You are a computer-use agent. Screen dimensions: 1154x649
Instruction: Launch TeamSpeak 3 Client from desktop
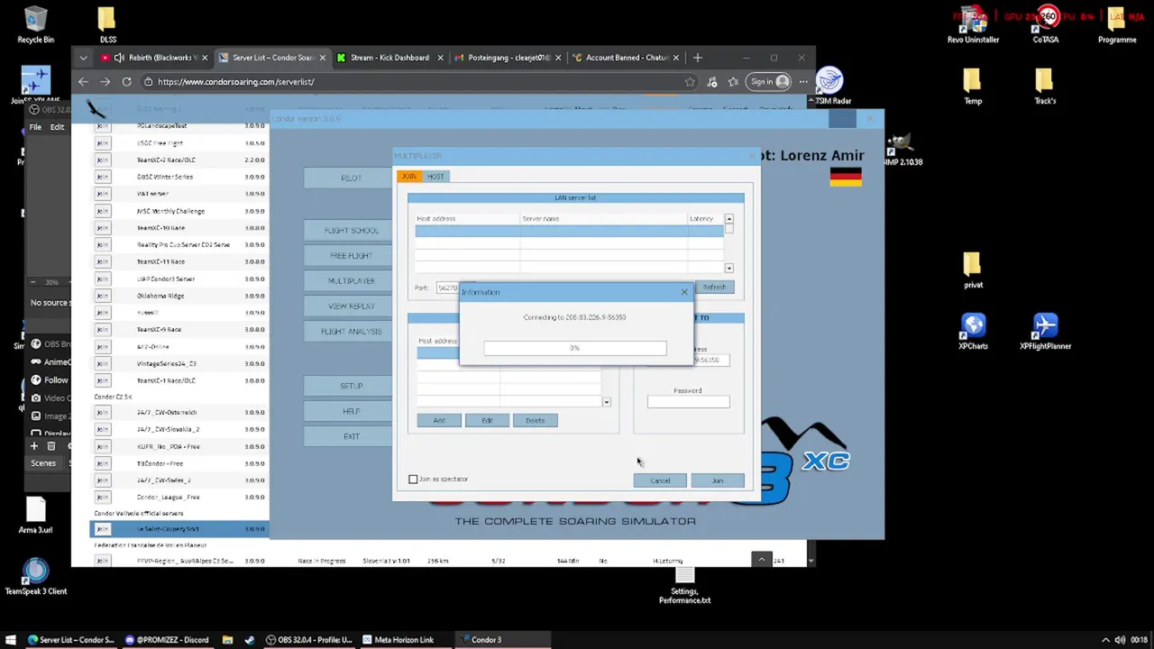tap(35, 576)
